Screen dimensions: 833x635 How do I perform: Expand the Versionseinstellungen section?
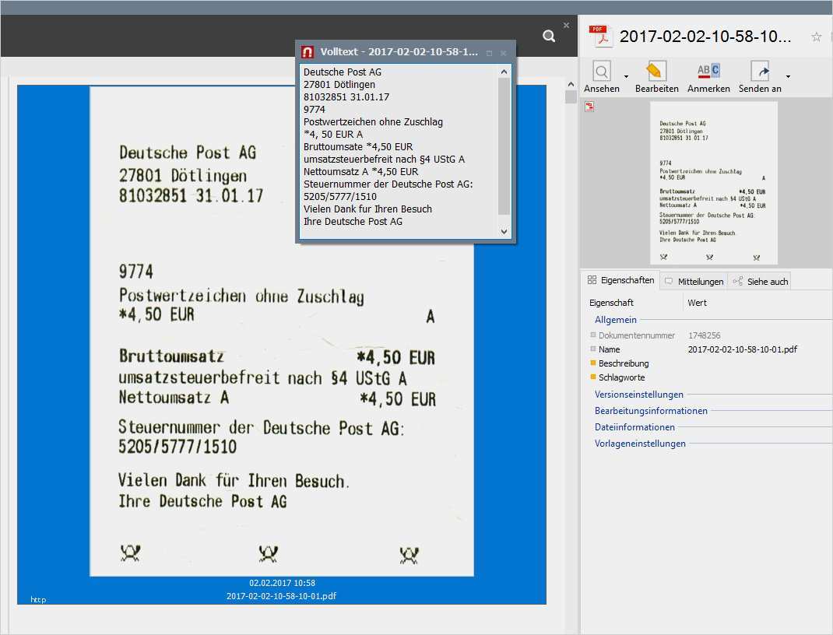[638, 395]
